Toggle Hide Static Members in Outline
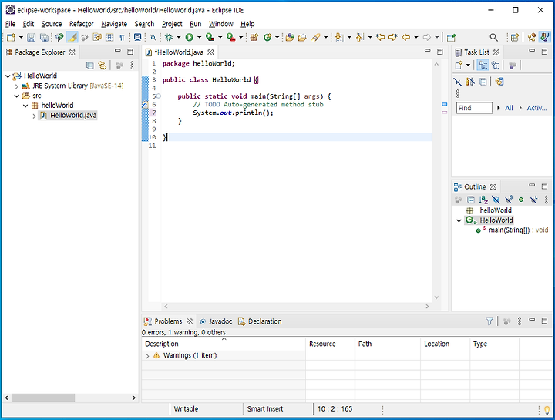Image resolution: width=555 pixels, height=420 pixels. tap(509, 200)
